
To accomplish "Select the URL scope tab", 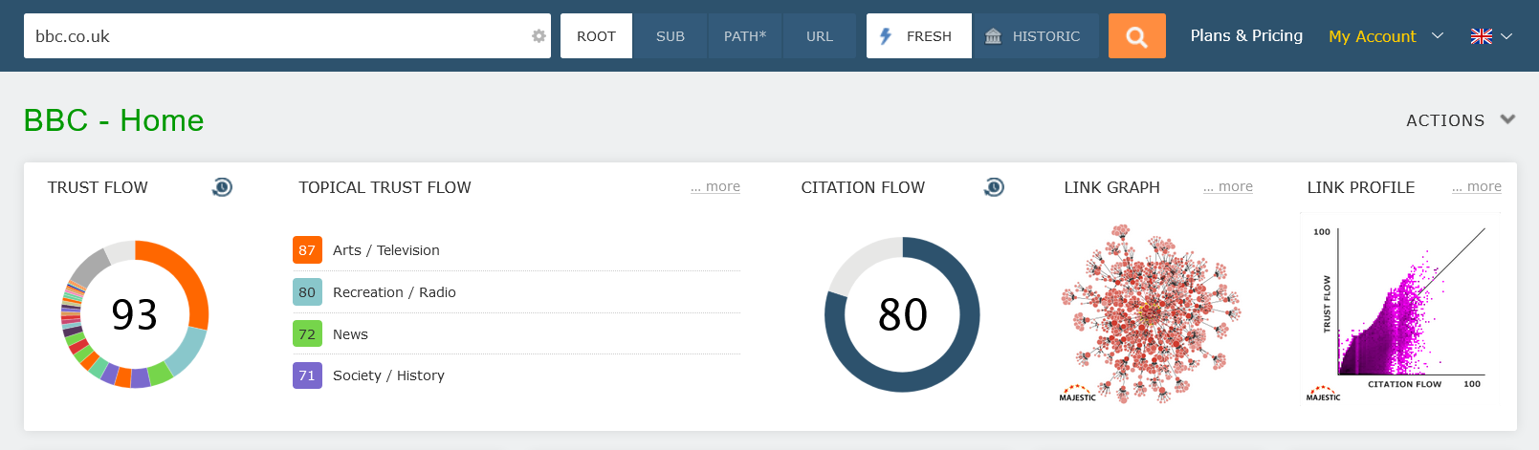I will (820, 36).
